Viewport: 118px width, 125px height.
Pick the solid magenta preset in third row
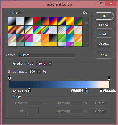(x=28, y=38)
